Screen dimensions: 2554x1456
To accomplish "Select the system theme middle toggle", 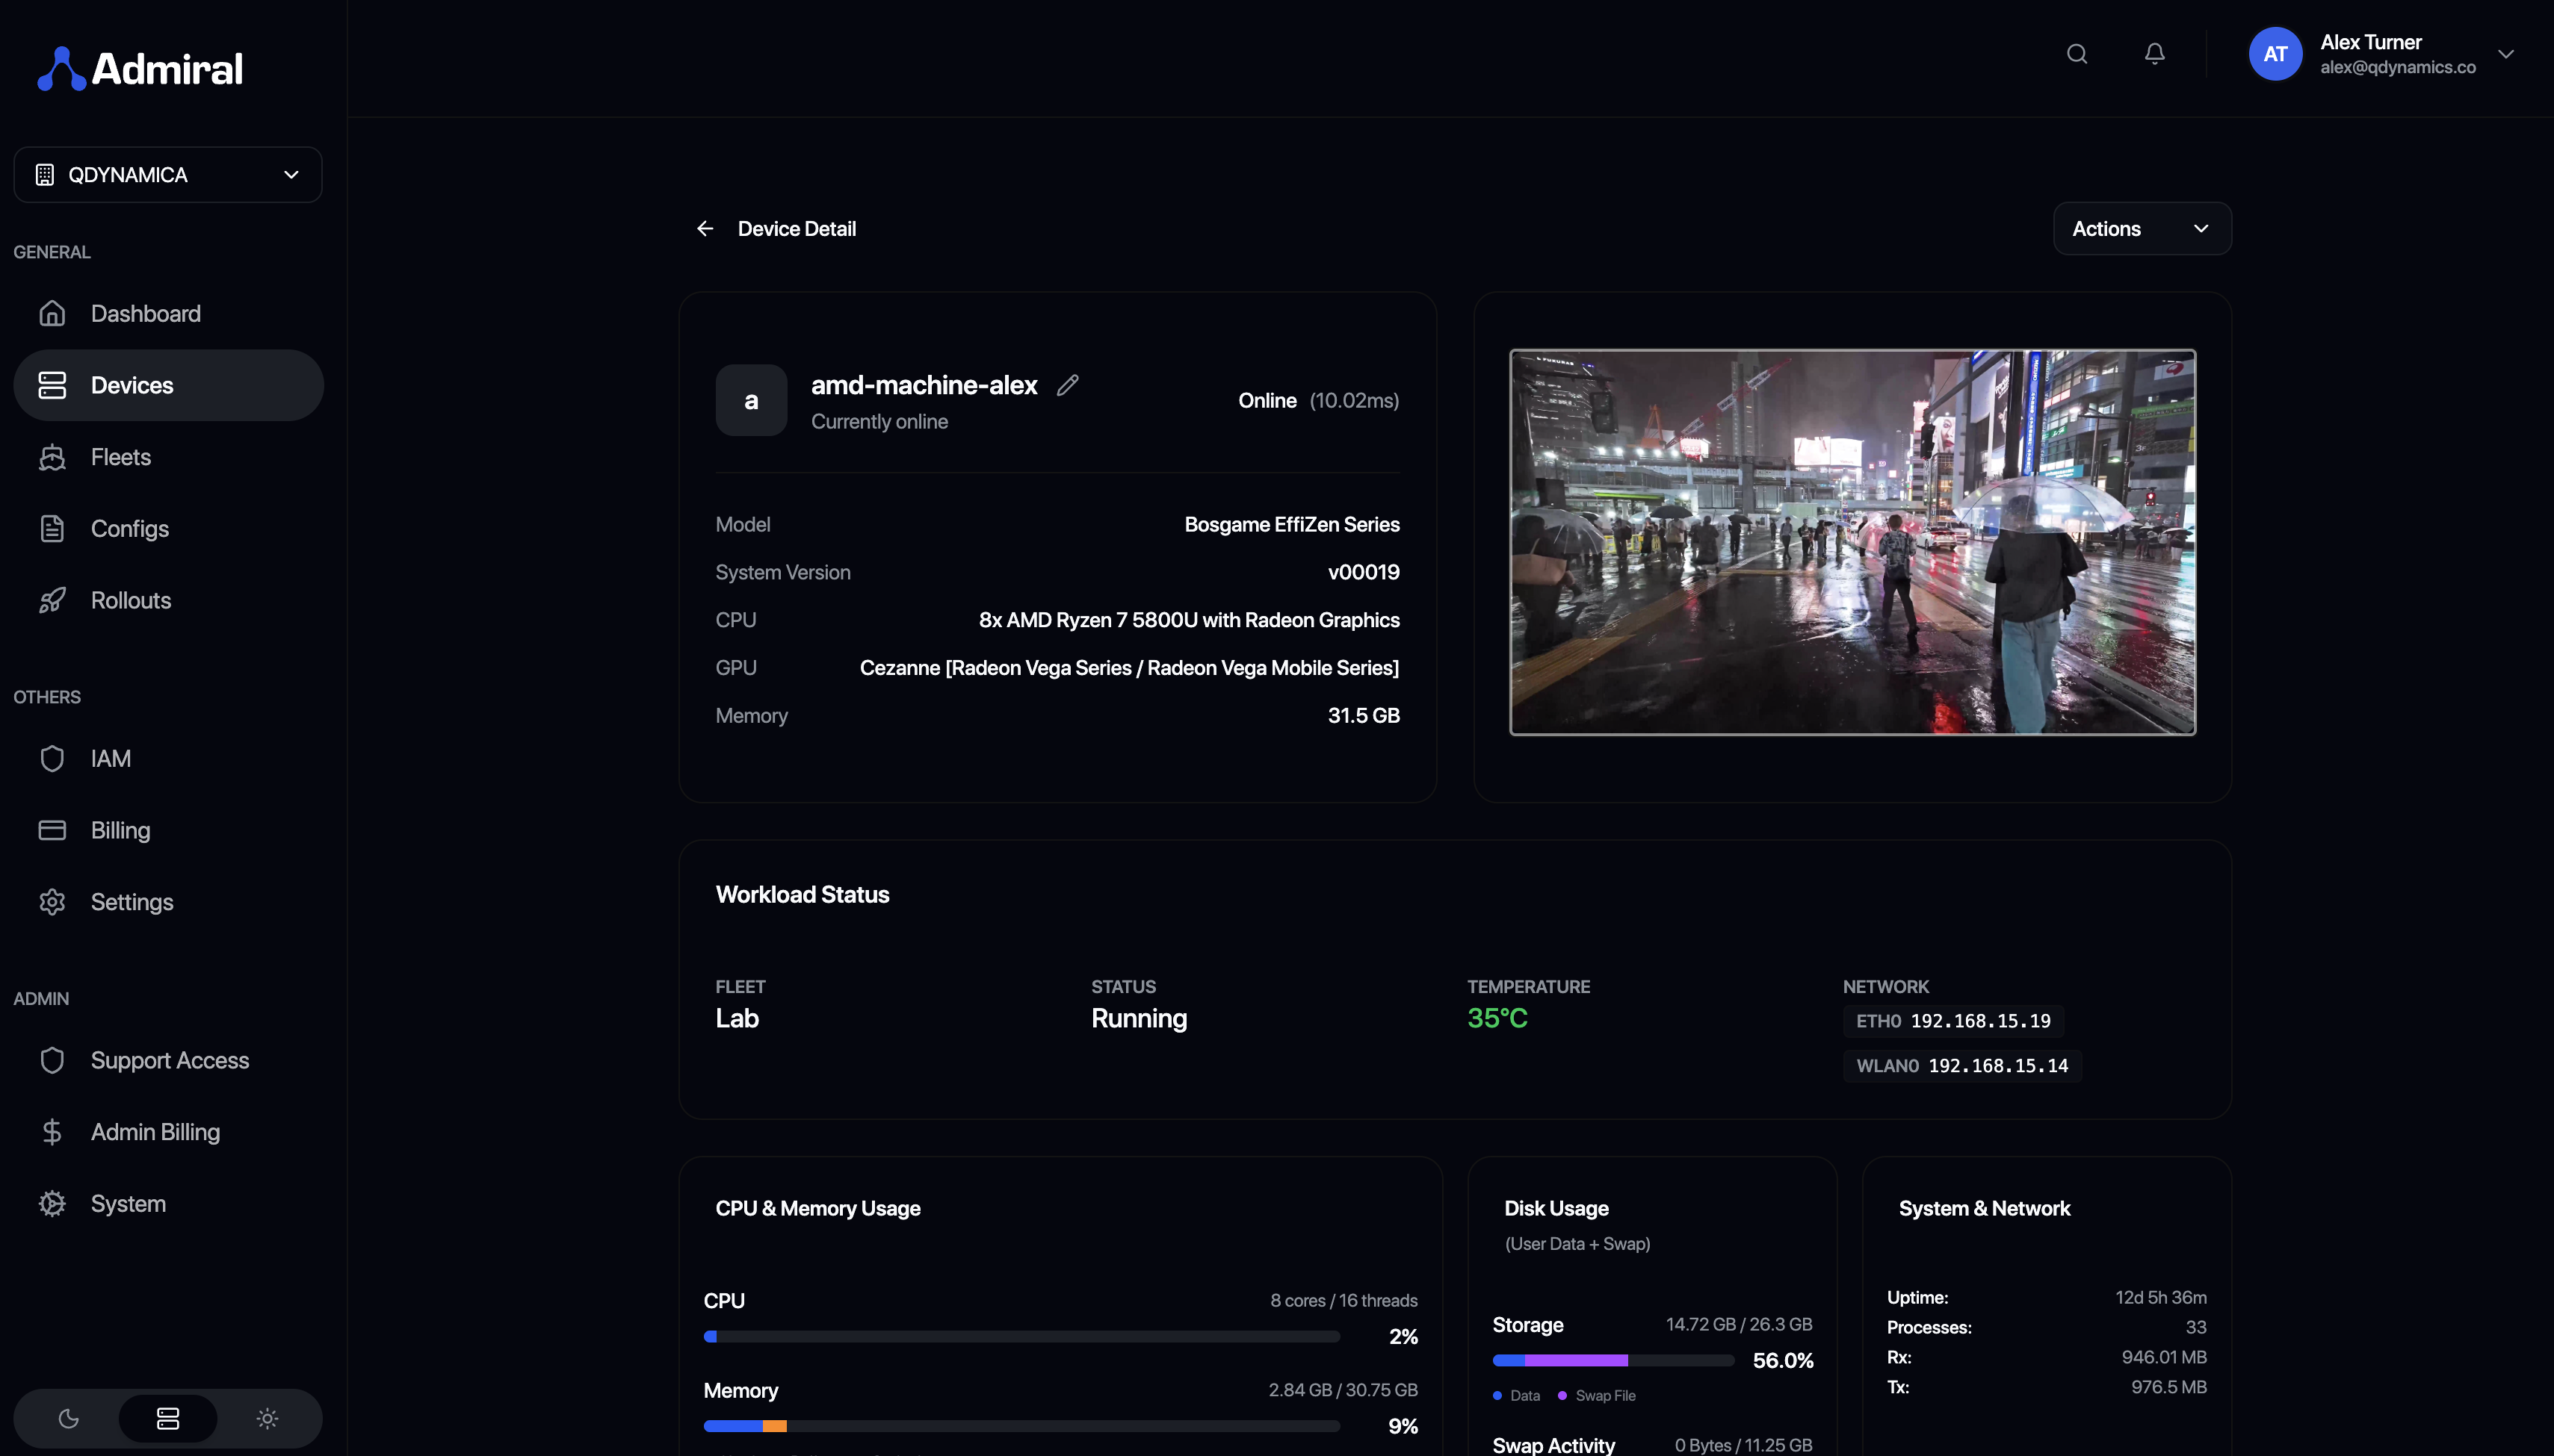I will 168,1418.
